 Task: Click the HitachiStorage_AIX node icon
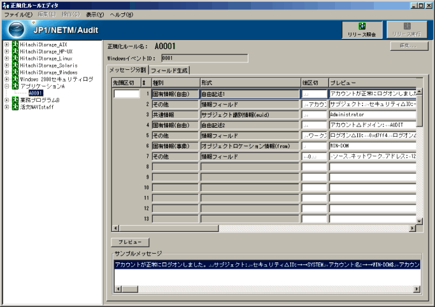point(15,44)
